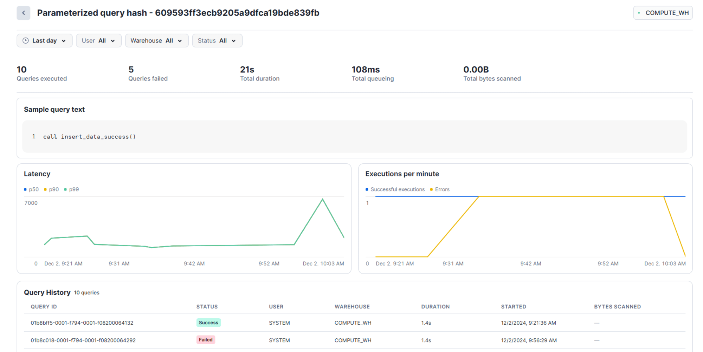Click the clock icon in Last day filter
Image resolution: width=703 pixels, height=352 pixels.
click(26, 41)
